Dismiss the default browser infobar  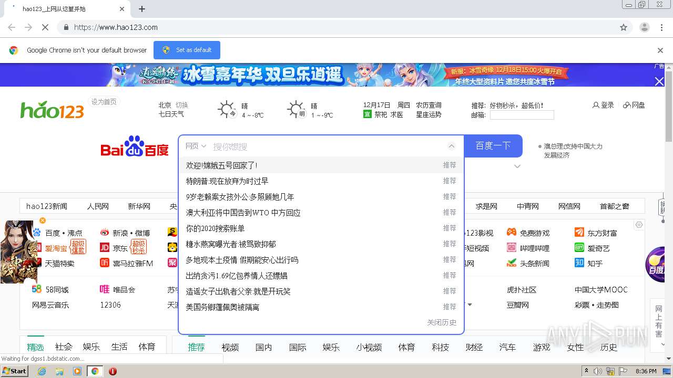pyautogui.click(x=660, y=50)
